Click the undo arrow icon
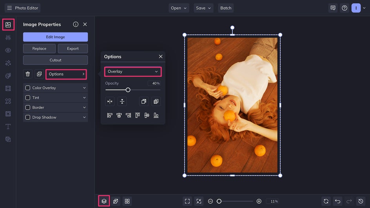This screenshot has height=208, width=370. (337, 201)
